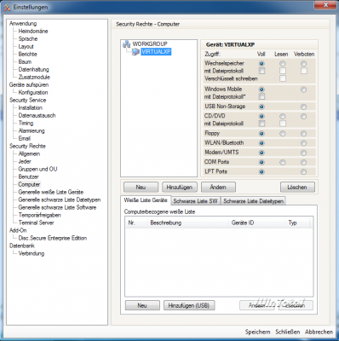Enable Windows Mobile Dateiprotokoll checkbox
This screenshot has width=339, height=341.
point(261,96)
